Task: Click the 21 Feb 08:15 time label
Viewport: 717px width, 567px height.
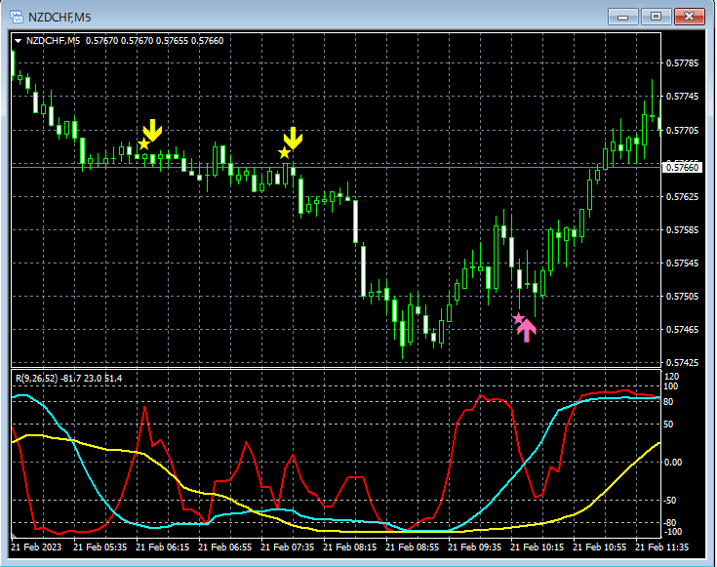Action: tap(350, 547)
